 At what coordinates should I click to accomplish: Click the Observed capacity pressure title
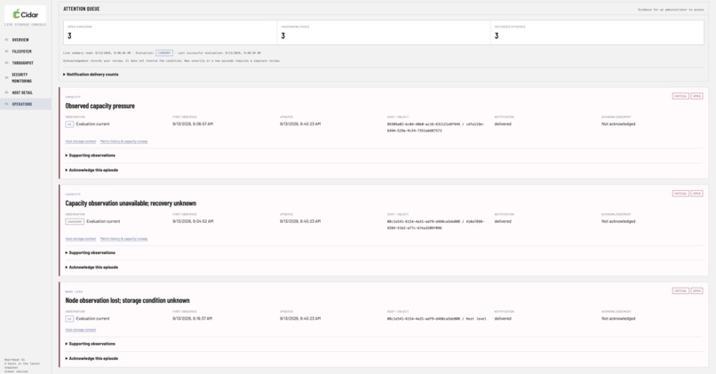point(100,106)
